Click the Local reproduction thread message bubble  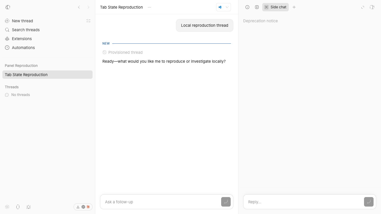[204, 25]
